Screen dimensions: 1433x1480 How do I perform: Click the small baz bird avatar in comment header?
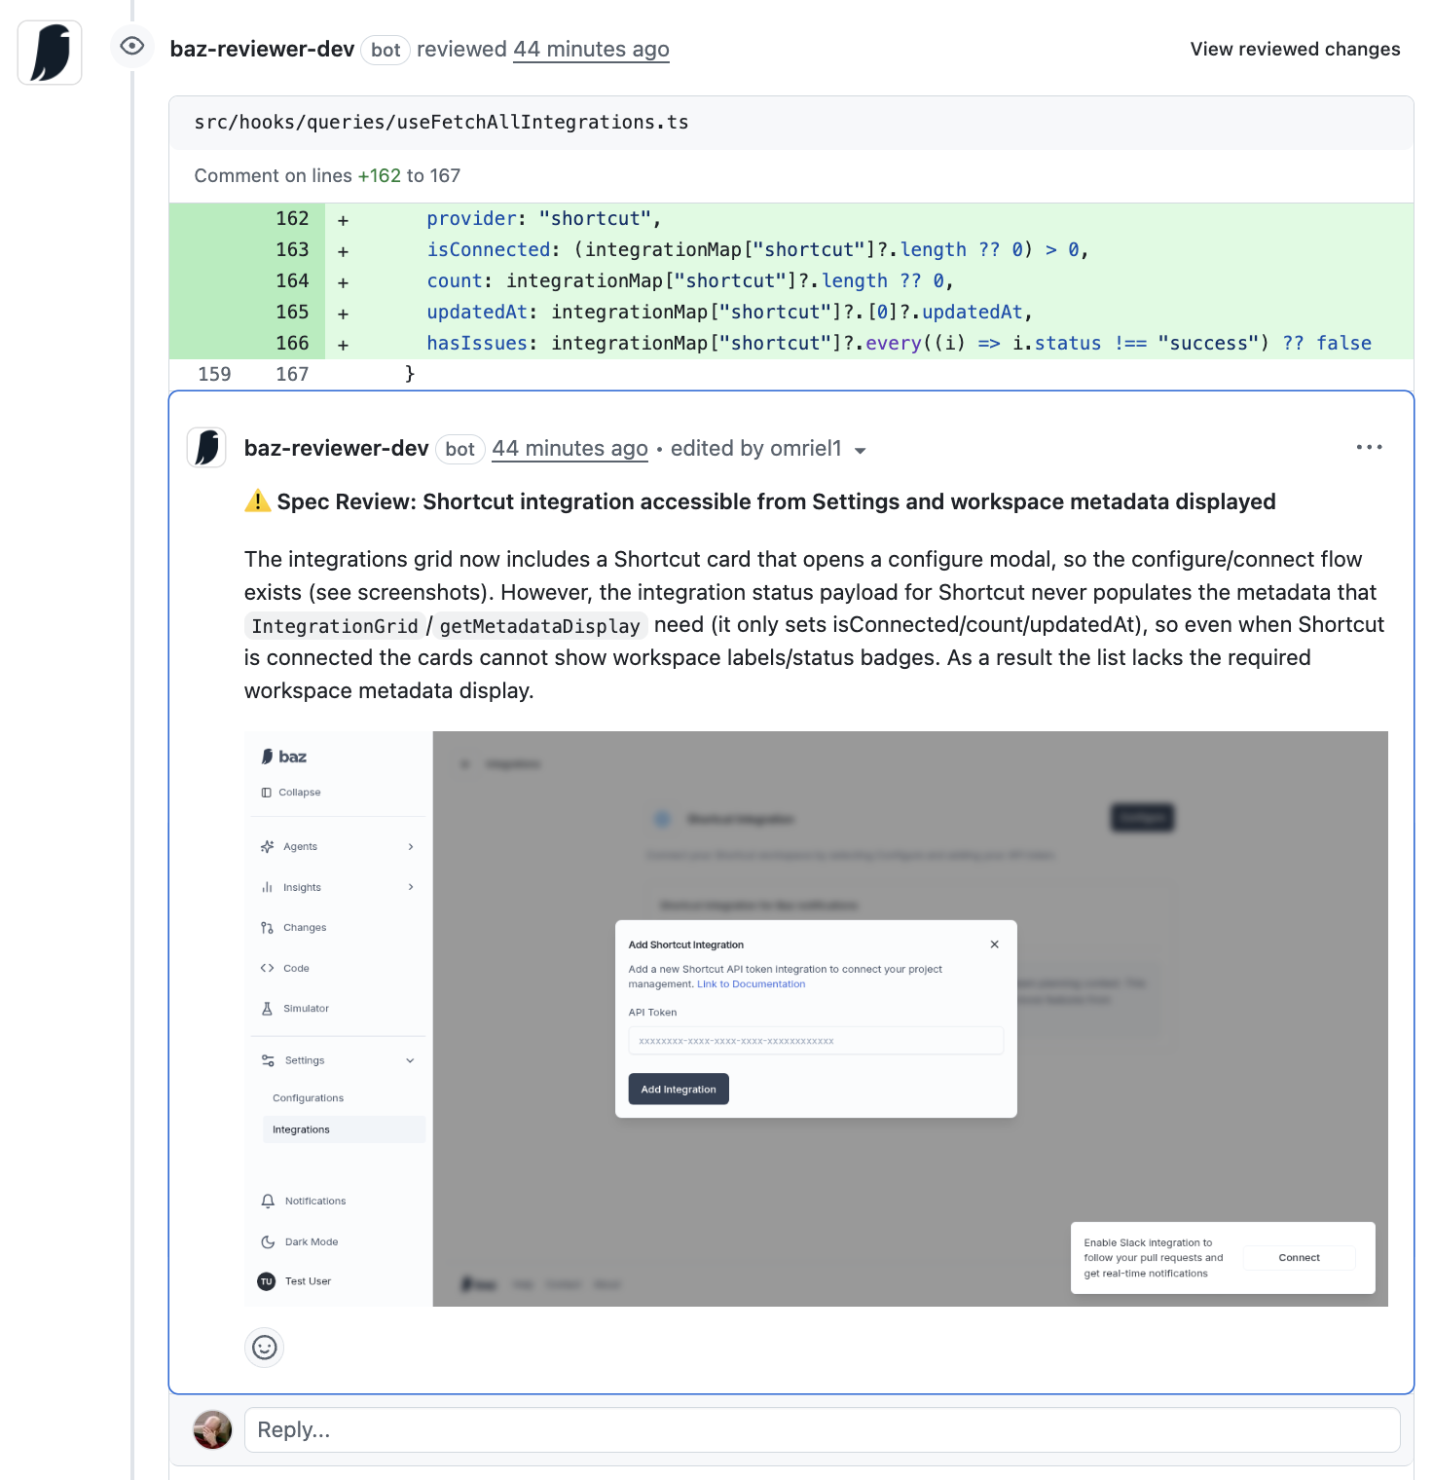206,448
